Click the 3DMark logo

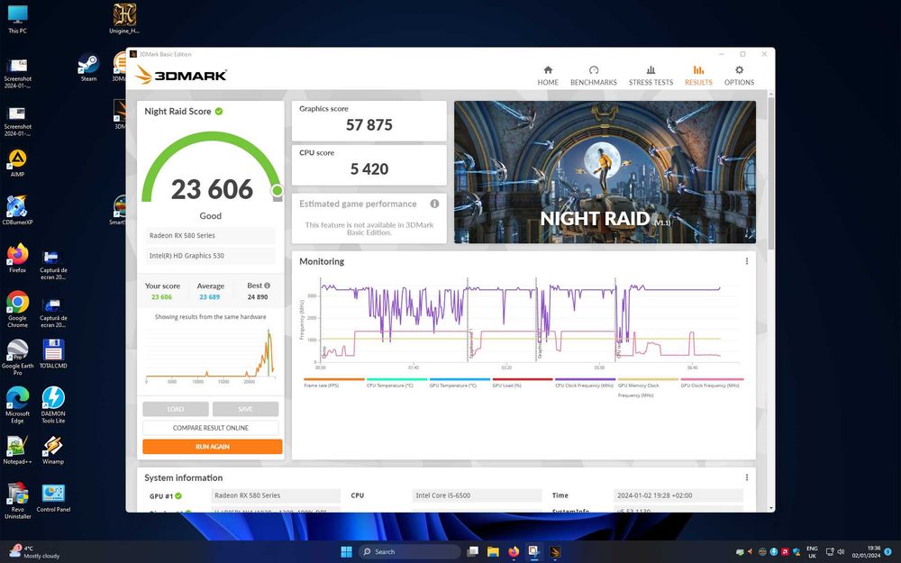182,75
